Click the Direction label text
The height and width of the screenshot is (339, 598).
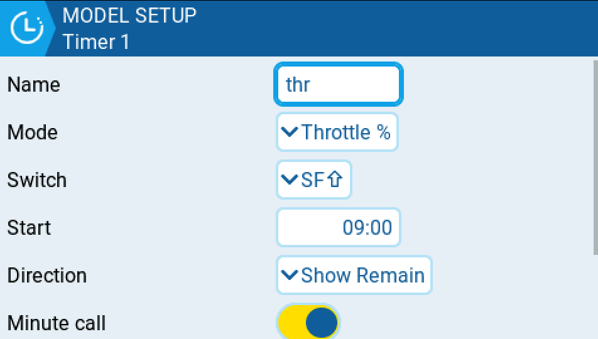[47, 276]
